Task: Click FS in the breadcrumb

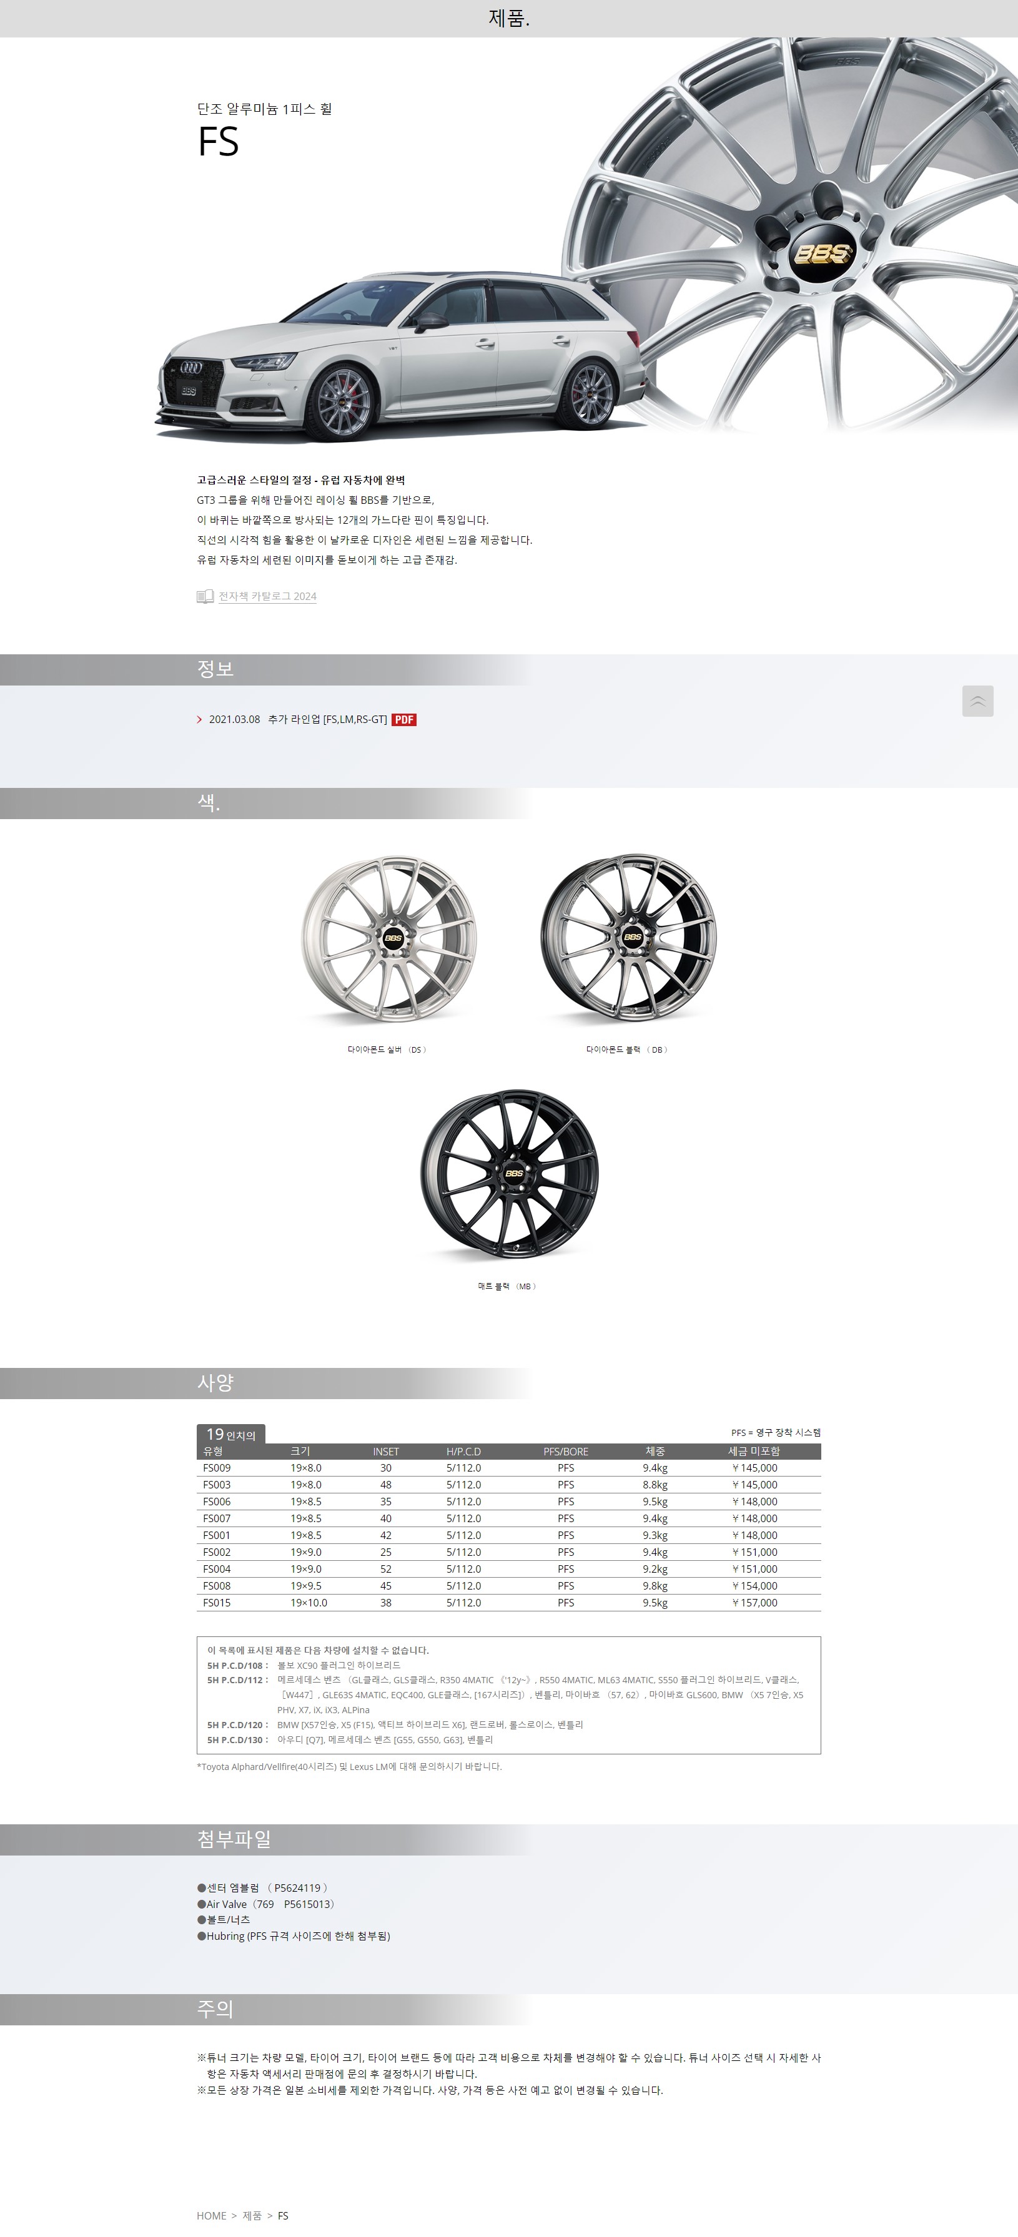Action: (283, 2215)
